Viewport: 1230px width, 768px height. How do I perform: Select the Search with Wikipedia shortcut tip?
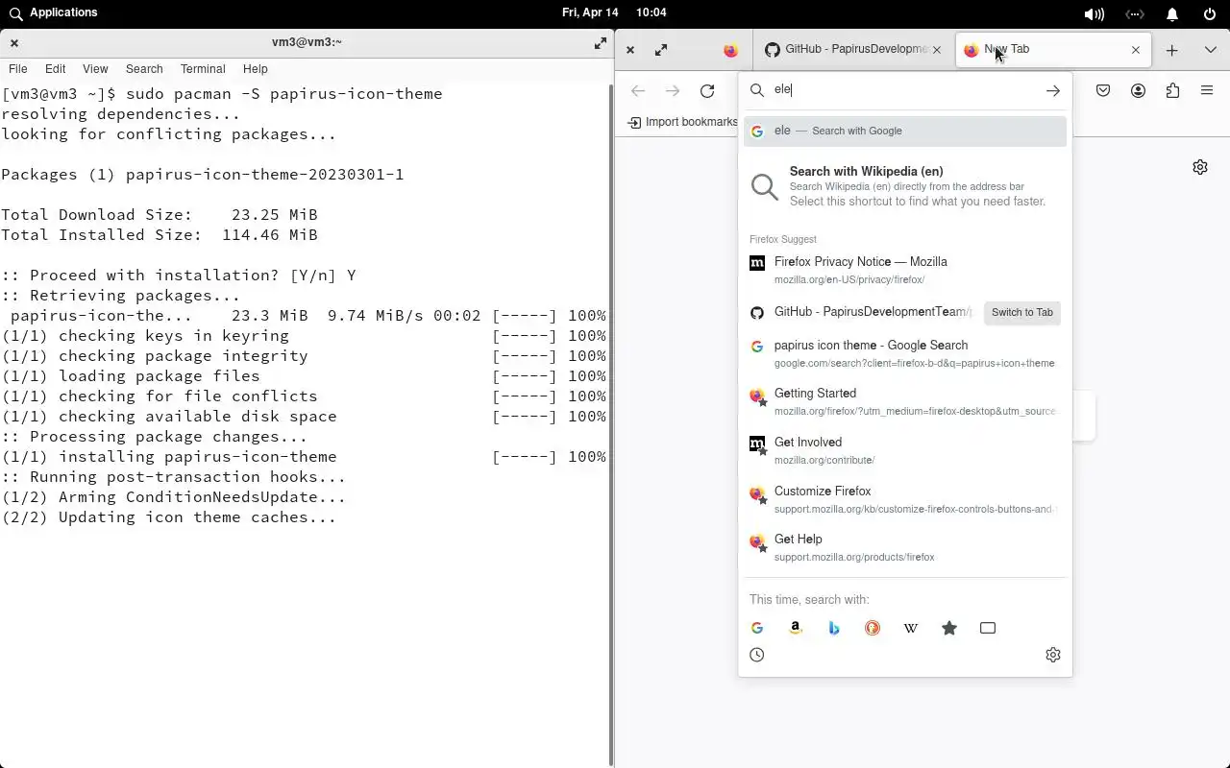(904, 186)
